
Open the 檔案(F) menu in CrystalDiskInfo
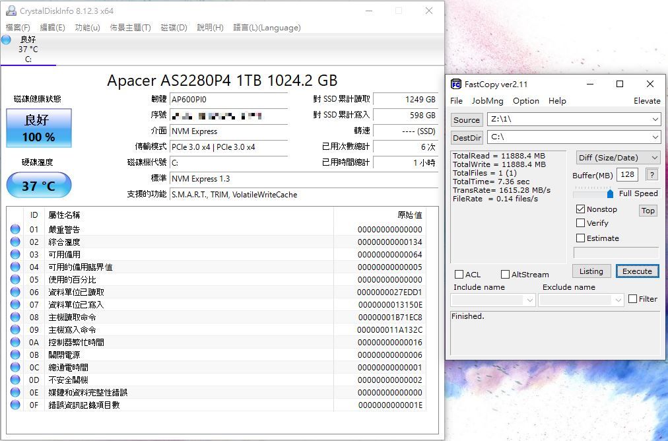pyautogui.click(x=18, y=28)
